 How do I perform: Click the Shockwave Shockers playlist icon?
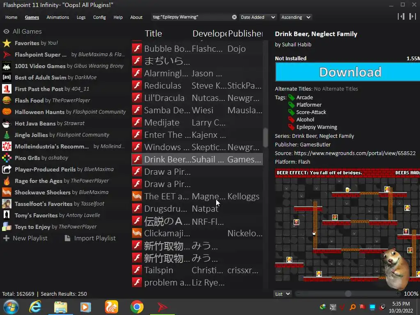pos(7,192)
